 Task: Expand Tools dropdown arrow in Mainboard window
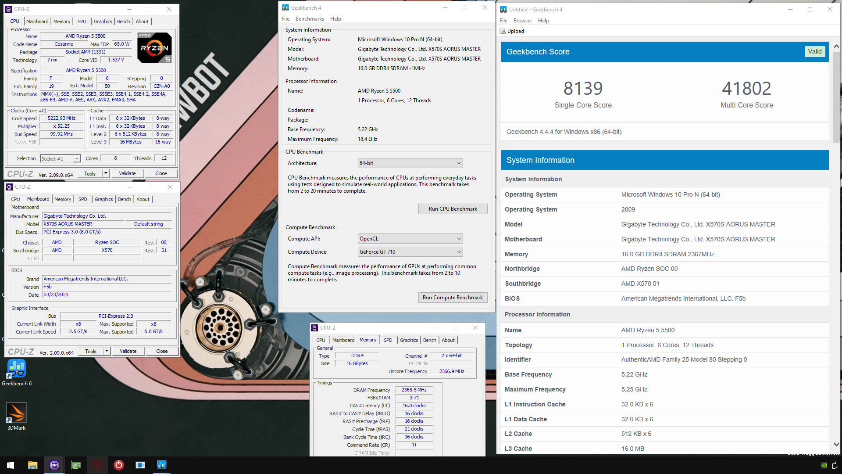coord(107,352)
